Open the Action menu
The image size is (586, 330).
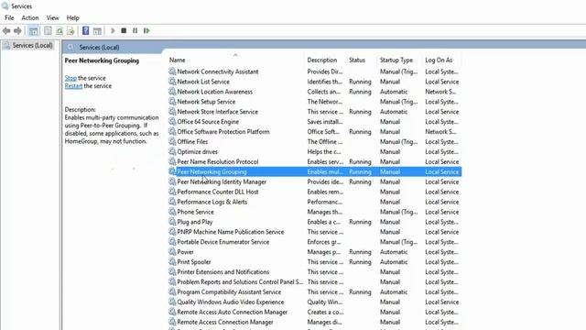click(30, 18)
